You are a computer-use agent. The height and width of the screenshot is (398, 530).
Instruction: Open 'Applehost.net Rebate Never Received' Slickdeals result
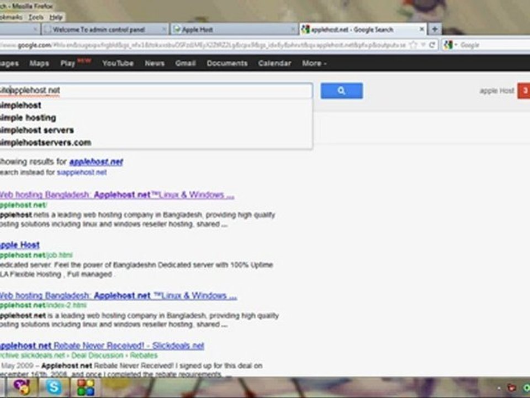[x=102, y=345]
